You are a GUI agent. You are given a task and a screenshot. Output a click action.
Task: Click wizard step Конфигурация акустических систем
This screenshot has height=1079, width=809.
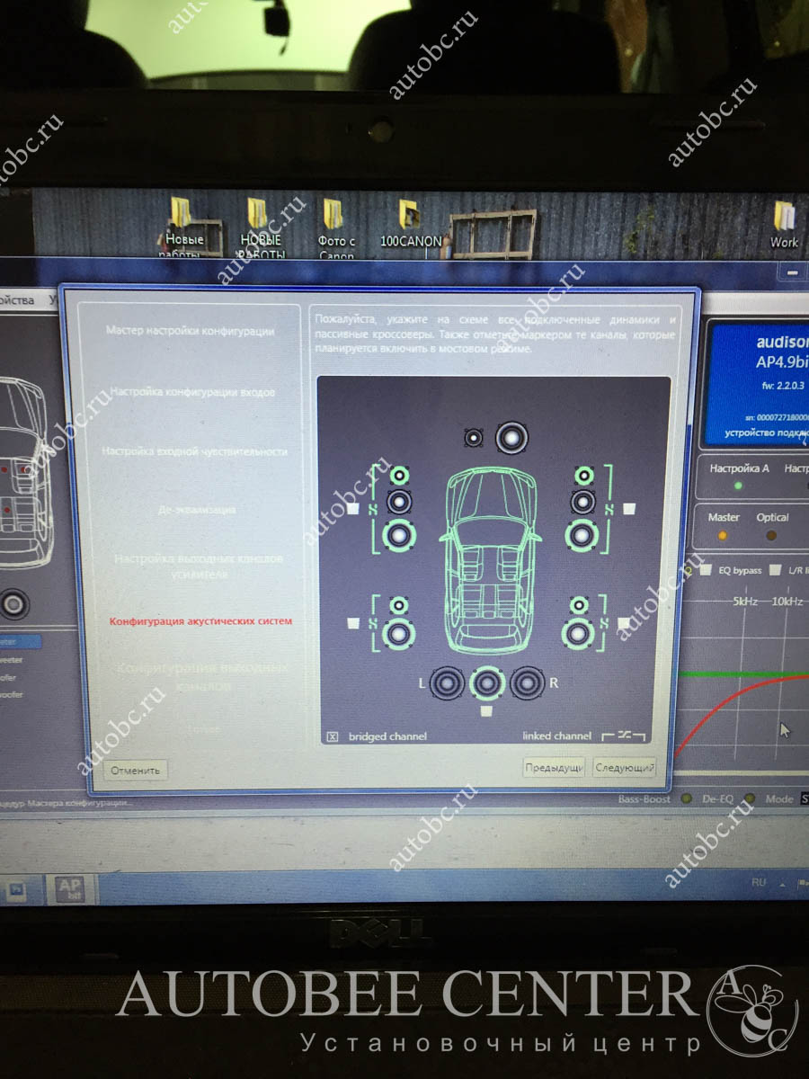coord(200,621)
